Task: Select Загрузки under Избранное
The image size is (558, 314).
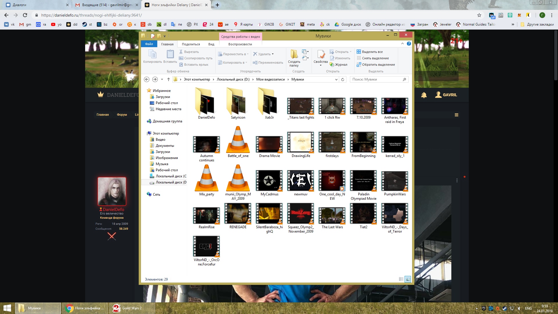Action: [163, 97]
